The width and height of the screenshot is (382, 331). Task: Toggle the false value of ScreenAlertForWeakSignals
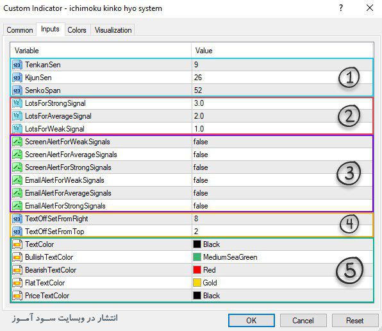201,142
